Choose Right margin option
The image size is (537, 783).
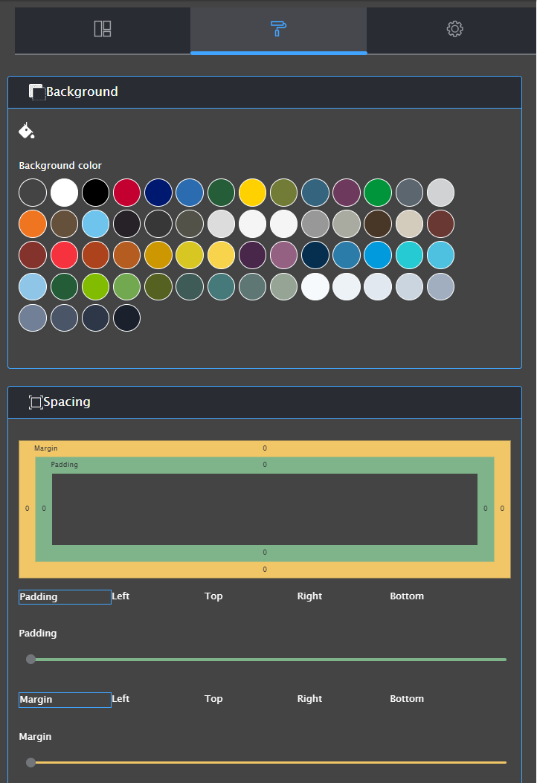coord(309,699)
